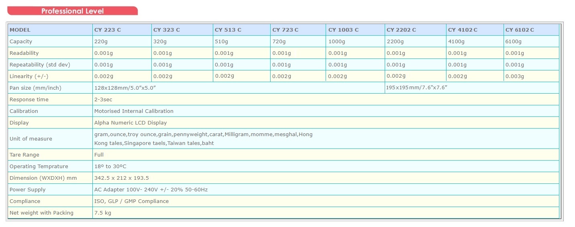The image size is (575, 227).
Task: Click the Linearity value for CY 4102 C
Action: click(x=457, y=76)
